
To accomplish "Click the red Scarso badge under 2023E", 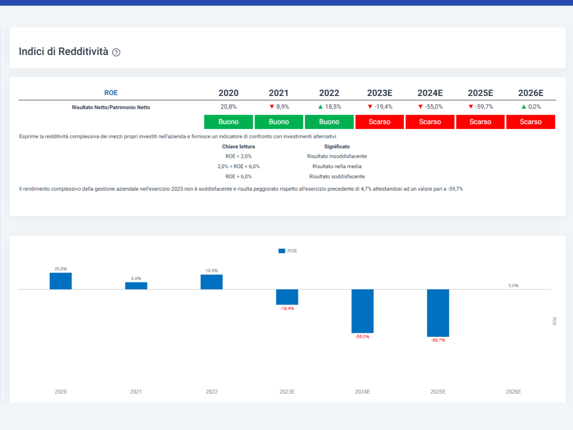I will click(380, 122).
